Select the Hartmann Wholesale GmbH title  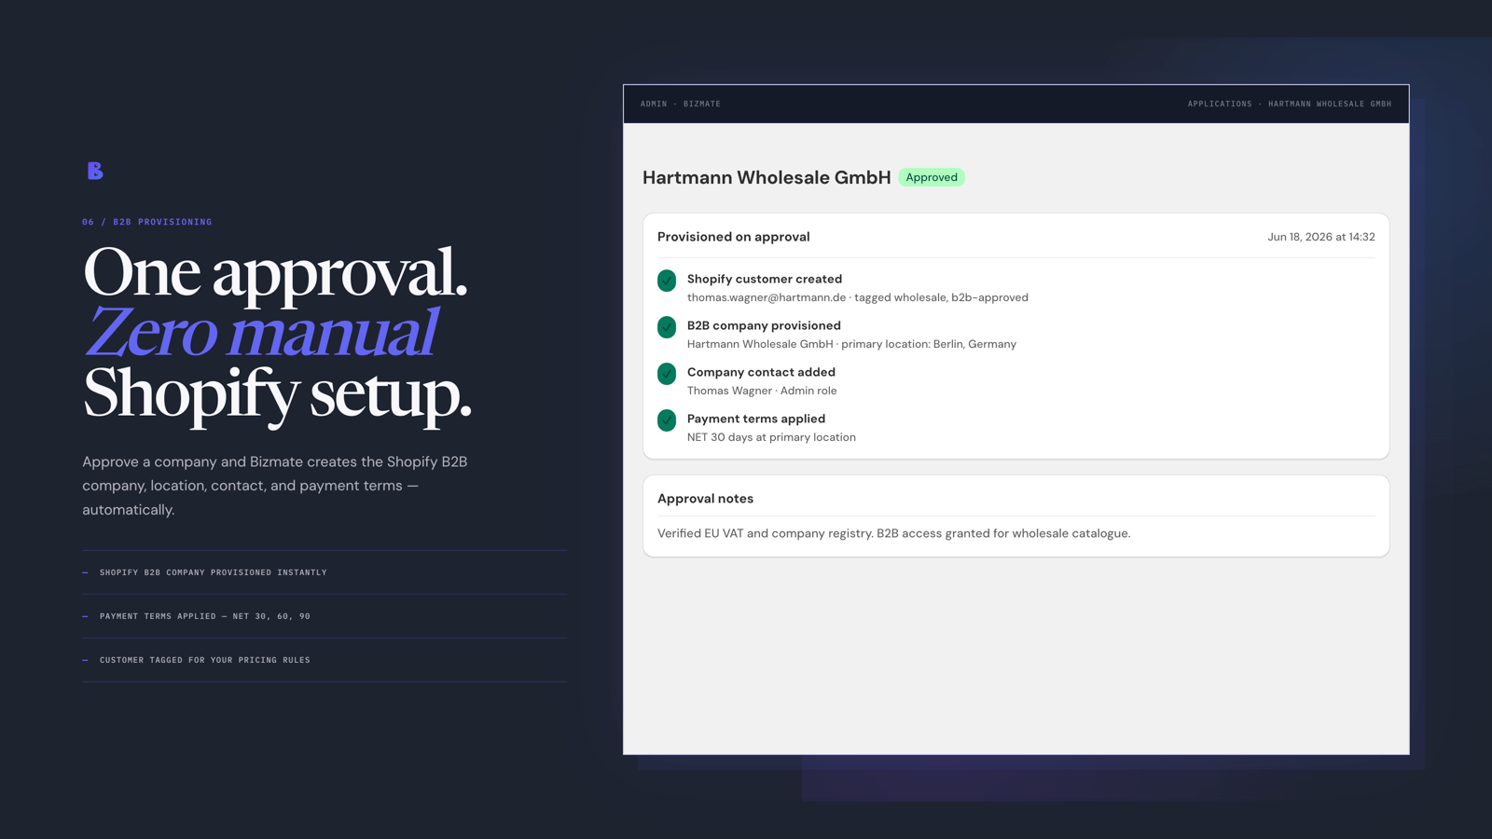[767, 177]
